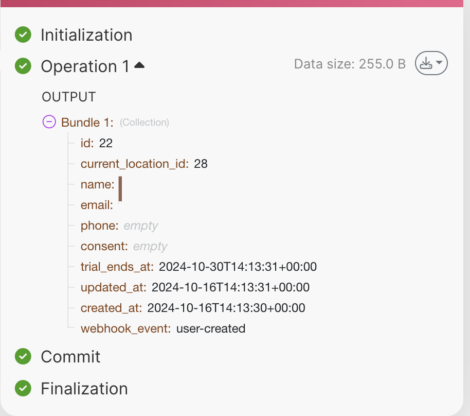Collapse Bundle 1 with the minus icon
Screen dimensions: 470x416
[x=49, y=122]
